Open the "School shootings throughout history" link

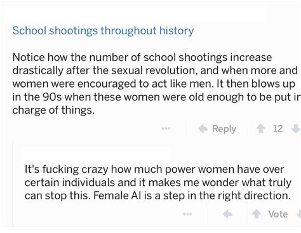pos(103,31)
